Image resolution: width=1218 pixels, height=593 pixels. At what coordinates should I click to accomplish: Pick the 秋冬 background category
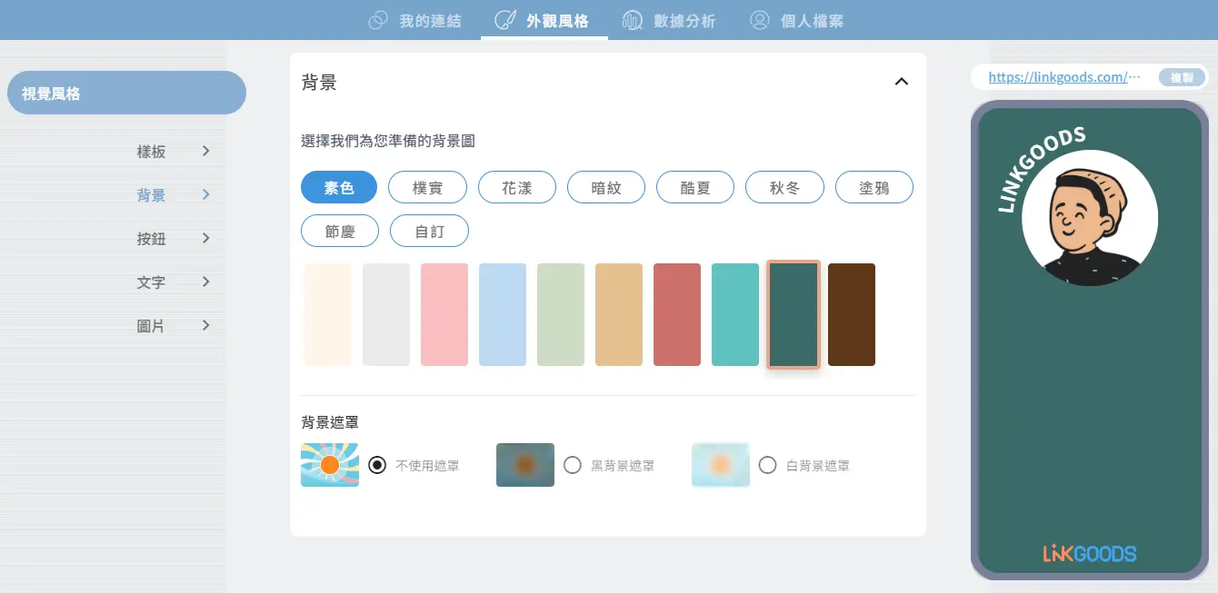pos(784,188)
